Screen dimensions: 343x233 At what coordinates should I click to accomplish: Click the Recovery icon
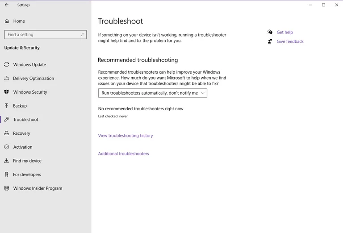click(x=7, y=133)
